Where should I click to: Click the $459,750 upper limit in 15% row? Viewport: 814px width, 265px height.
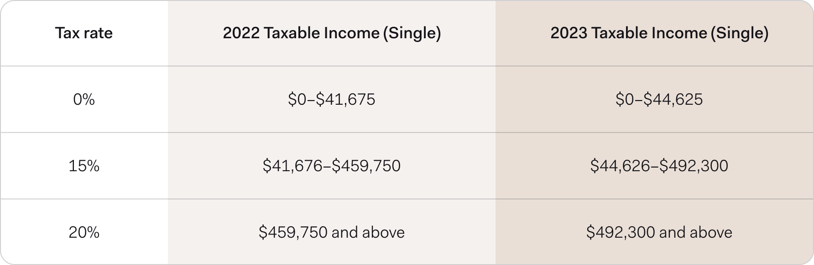pos(366,166)
